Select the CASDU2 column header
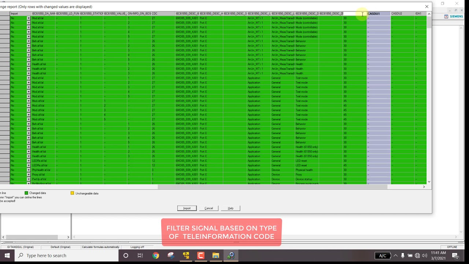469x264 pixels. click(x=403, y=14)
